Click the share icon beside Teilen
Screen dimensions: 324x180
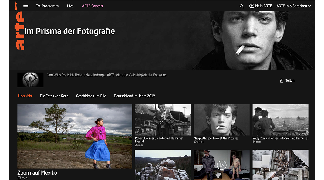[282, 81]
